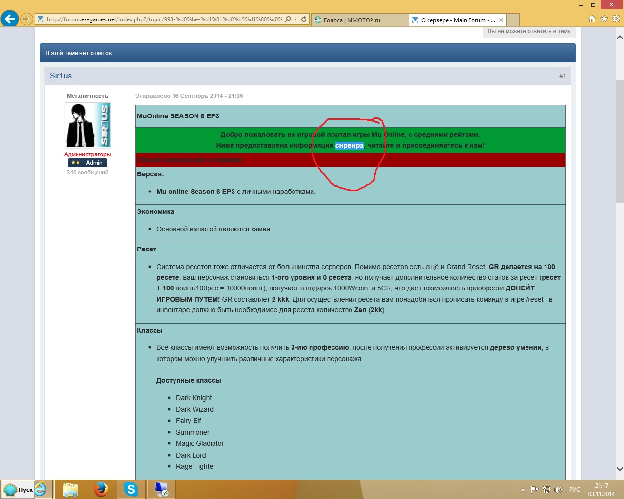Click the #1 post permalink
The width and height of the screenshot is (624, 499).
562,76
